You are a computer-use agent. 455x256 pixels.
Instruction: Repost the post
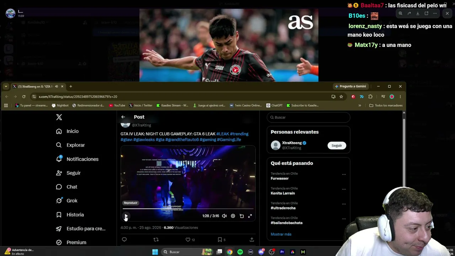pyautogui.click(x=156, y=240)
